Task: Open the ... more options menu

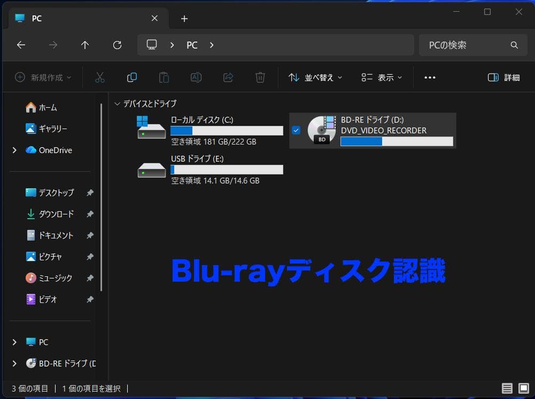Action: pyautogui.click(x=430, y=77)
